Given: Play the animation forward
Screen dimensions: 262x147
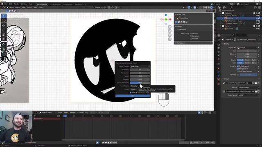Looking at the screenshot, I should point(111,143).
